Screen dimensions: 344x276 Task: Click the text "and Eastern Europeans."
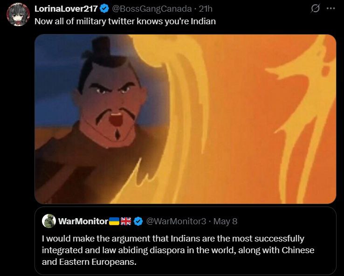[89, 262]
